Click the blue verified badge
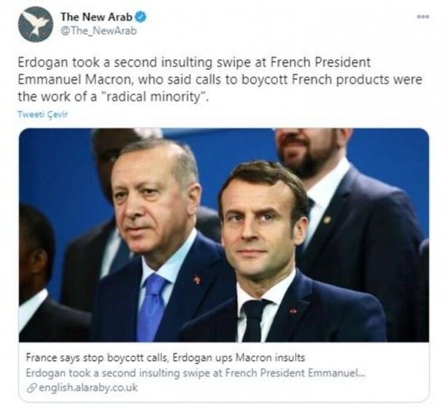 (x=140, y=17)
